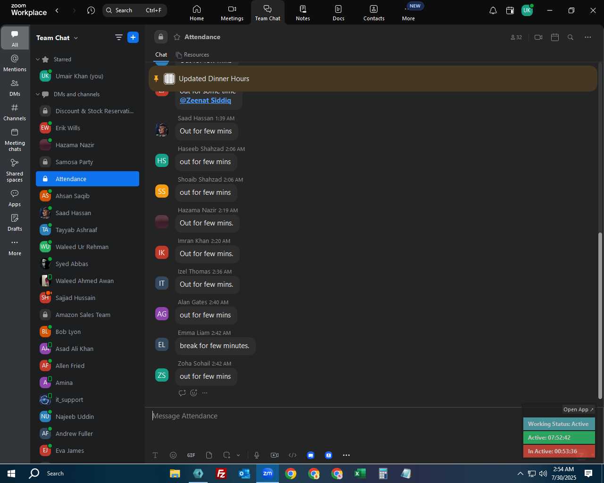This screenshot has height=483, width=604.
Task: Open the Apps sidebar section
Action: click(x=15, y=198)
